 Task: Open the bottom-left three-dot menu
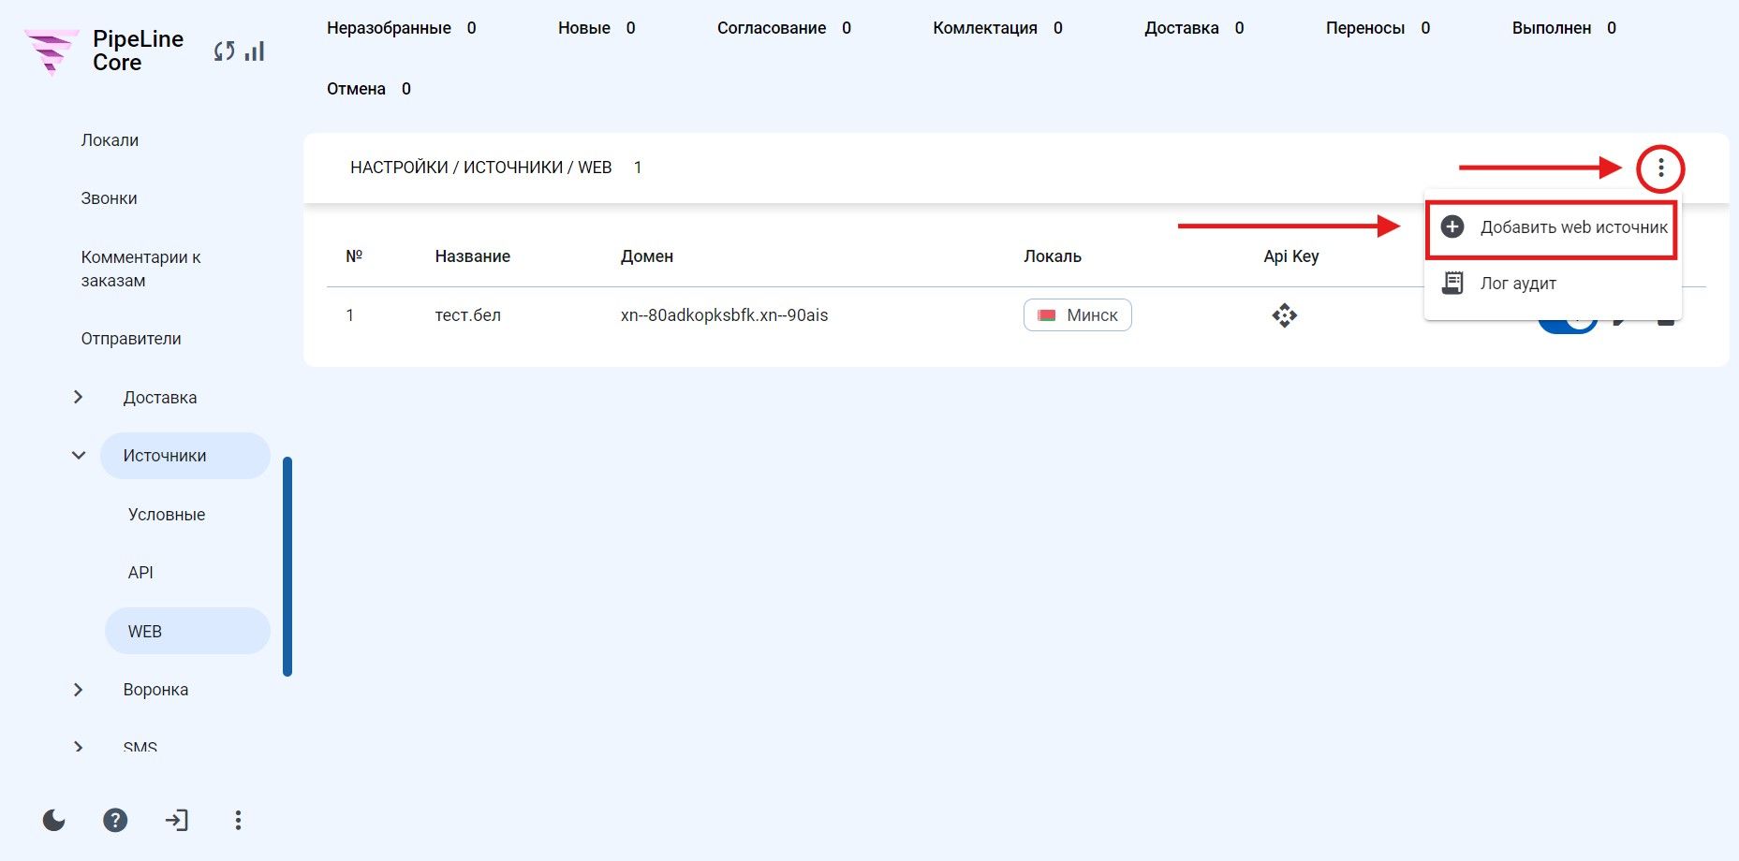tap(238, 821)
